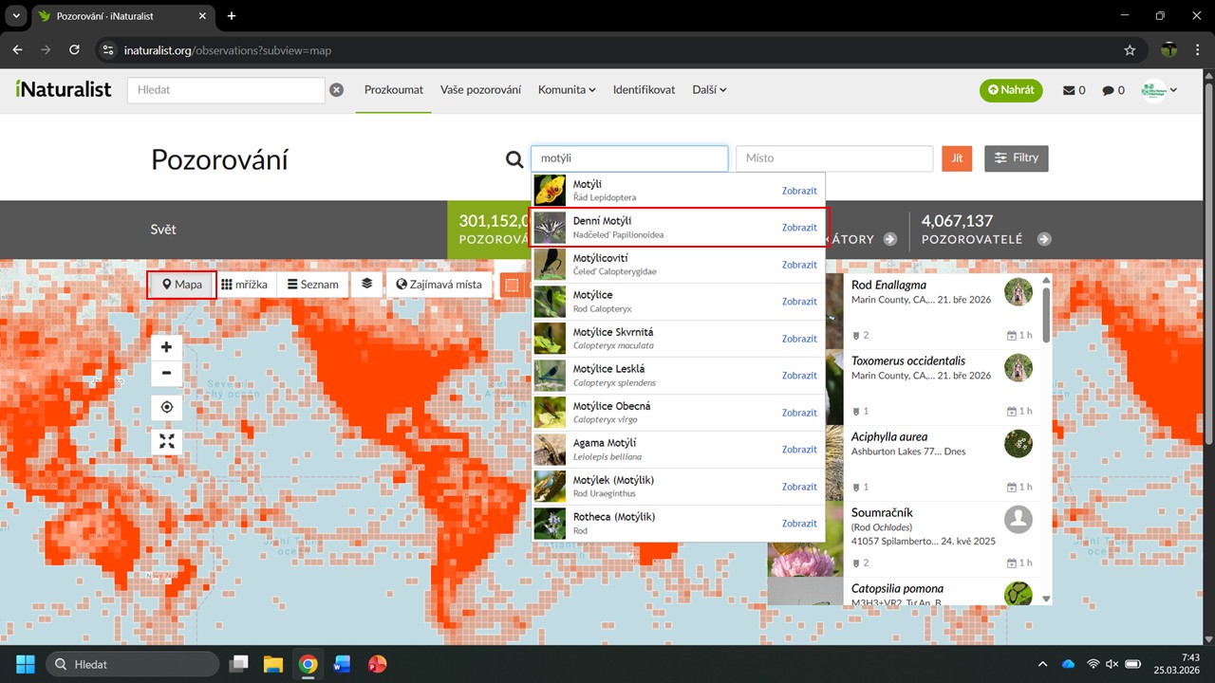The height and width of the screenshot is (683, 1215).
Task: Bookmark this page with star icon
Action: (x=1130, y=50)
